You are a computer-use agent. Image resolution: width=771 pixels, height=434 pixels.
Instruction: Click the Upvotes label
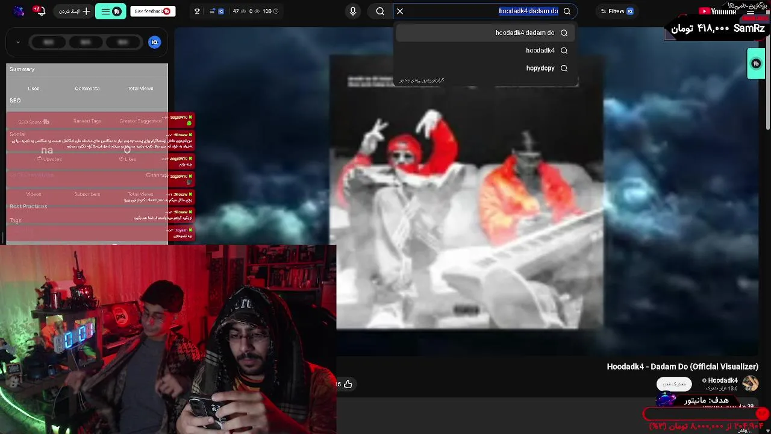click(x=49, y=159)
